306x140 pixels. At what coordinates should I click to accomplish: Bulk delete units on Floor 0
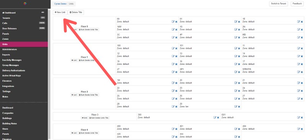(89, 30)
